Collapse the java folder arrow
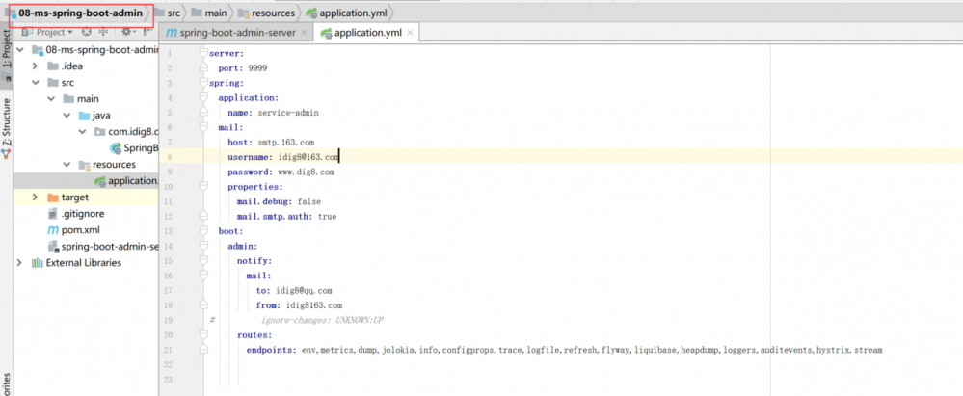This screenshot has height=396, width=963. pyautogui.click(x=67, y=116)
